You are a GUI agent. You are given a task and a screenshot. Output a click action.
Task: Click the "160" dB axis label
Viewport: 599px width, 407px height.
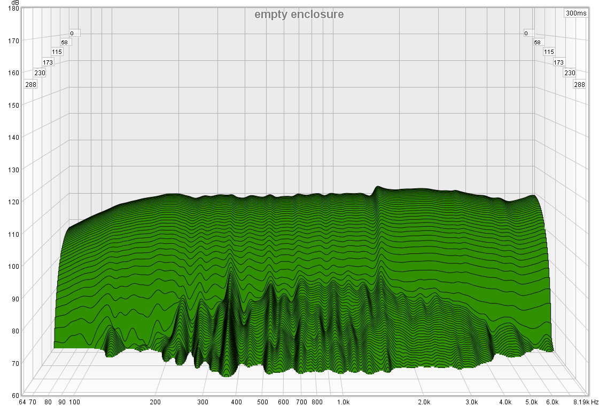click(x=13, y=73)
